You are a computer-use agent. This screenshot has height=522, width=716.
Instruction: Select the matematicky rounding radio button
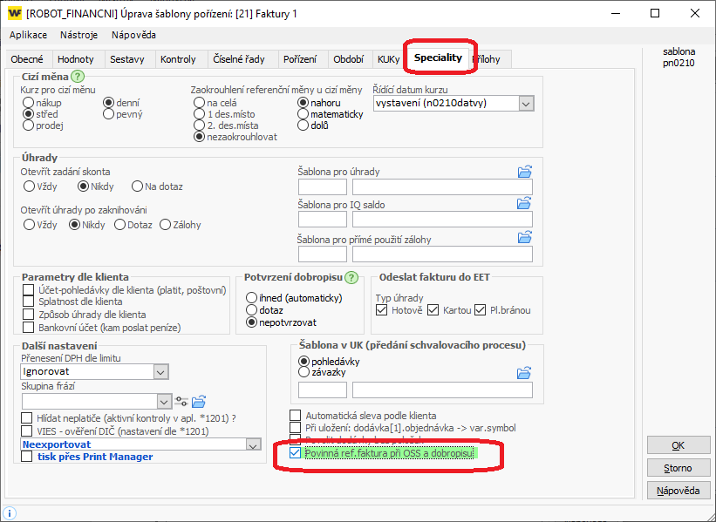[303, 114]
